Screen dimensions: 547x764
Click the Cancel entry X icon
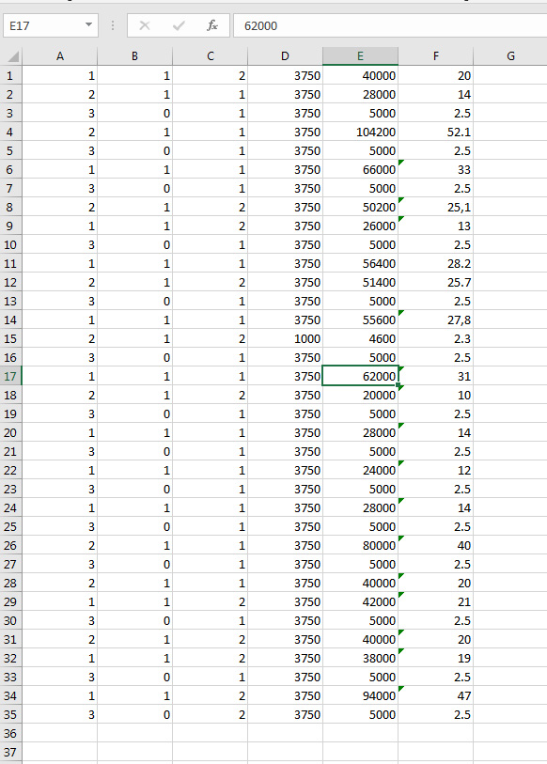145,25
